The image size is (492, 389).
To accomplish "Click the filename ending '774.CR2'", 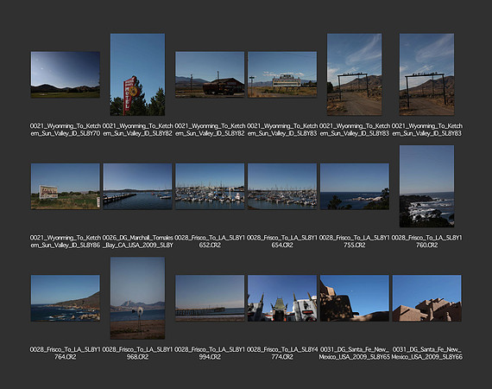I will coord(282,354).
